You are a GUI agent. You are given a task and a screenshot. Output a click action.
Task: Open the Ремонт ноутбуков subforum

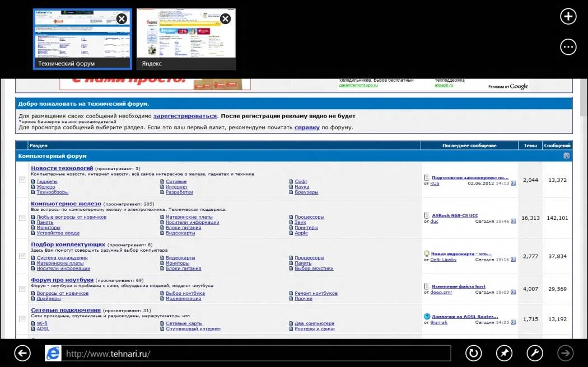pos(316,293)
